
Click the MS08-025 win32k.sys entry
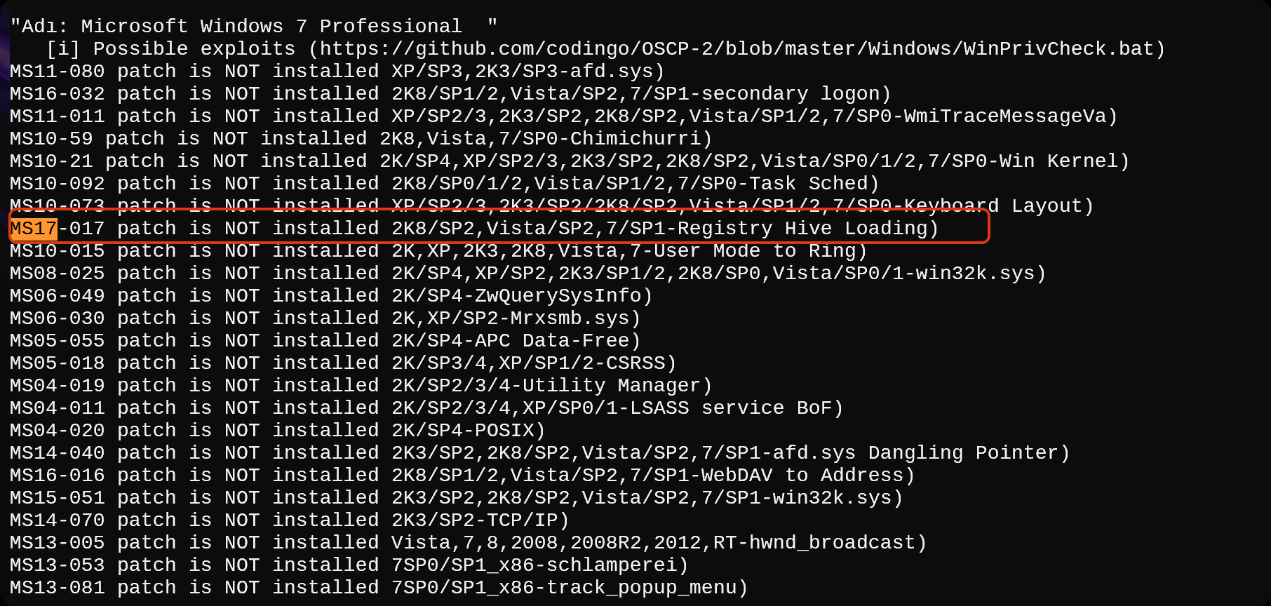526,274
